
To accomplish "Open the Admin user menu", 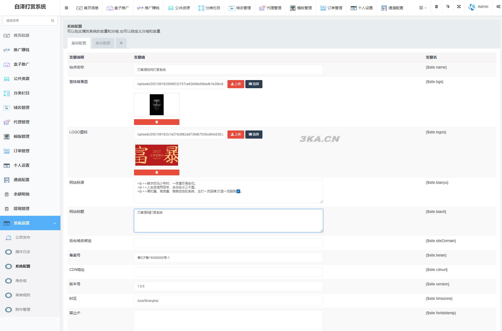I will click(478, 7).
